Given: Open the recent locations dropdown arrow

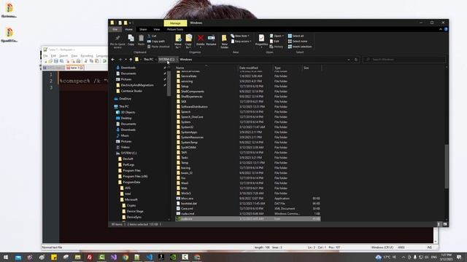Looking at the screenshot, I should point(126,60).
